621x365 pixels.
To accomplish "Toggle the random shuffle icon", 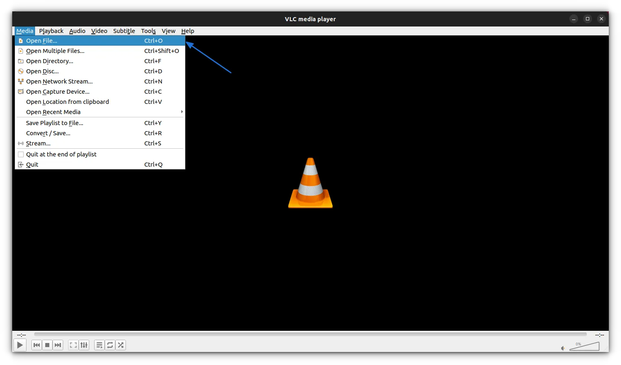I will [121, 345].
